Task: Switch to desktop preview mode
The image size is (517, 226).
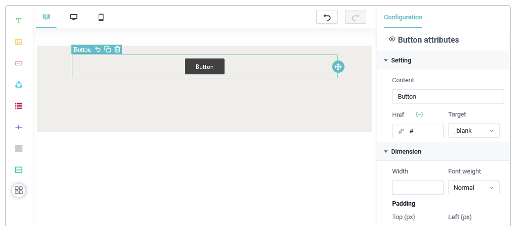Action: tap(74, 17)
